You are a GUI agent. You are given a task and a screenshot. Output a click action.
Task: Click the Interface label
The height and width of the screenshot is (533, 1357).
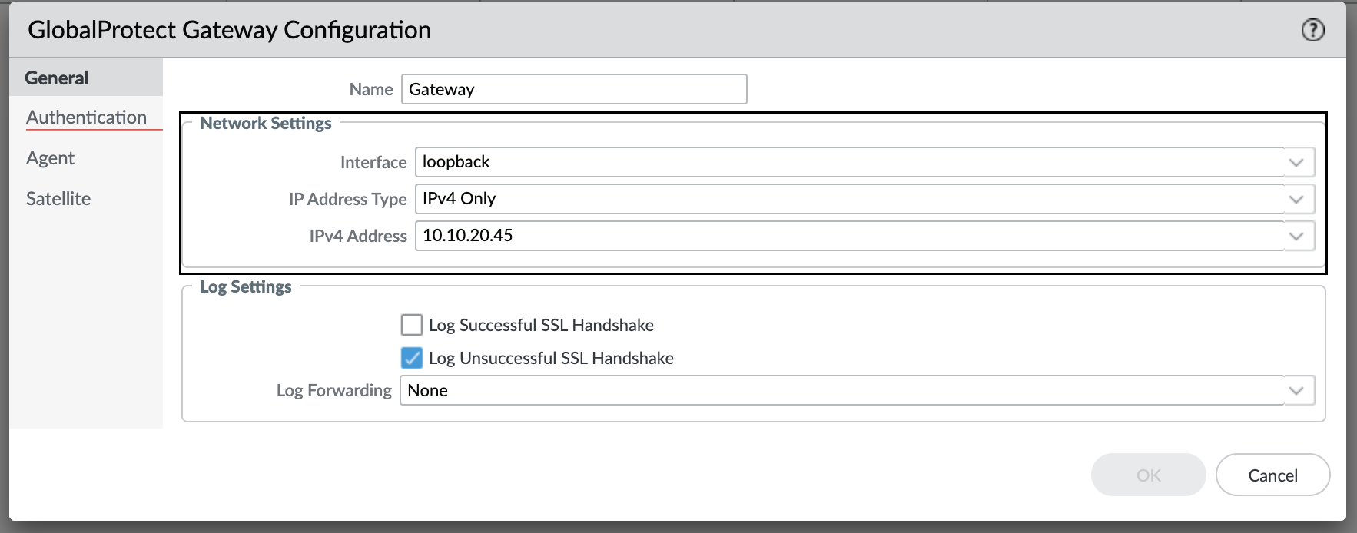tap(373, 162)
